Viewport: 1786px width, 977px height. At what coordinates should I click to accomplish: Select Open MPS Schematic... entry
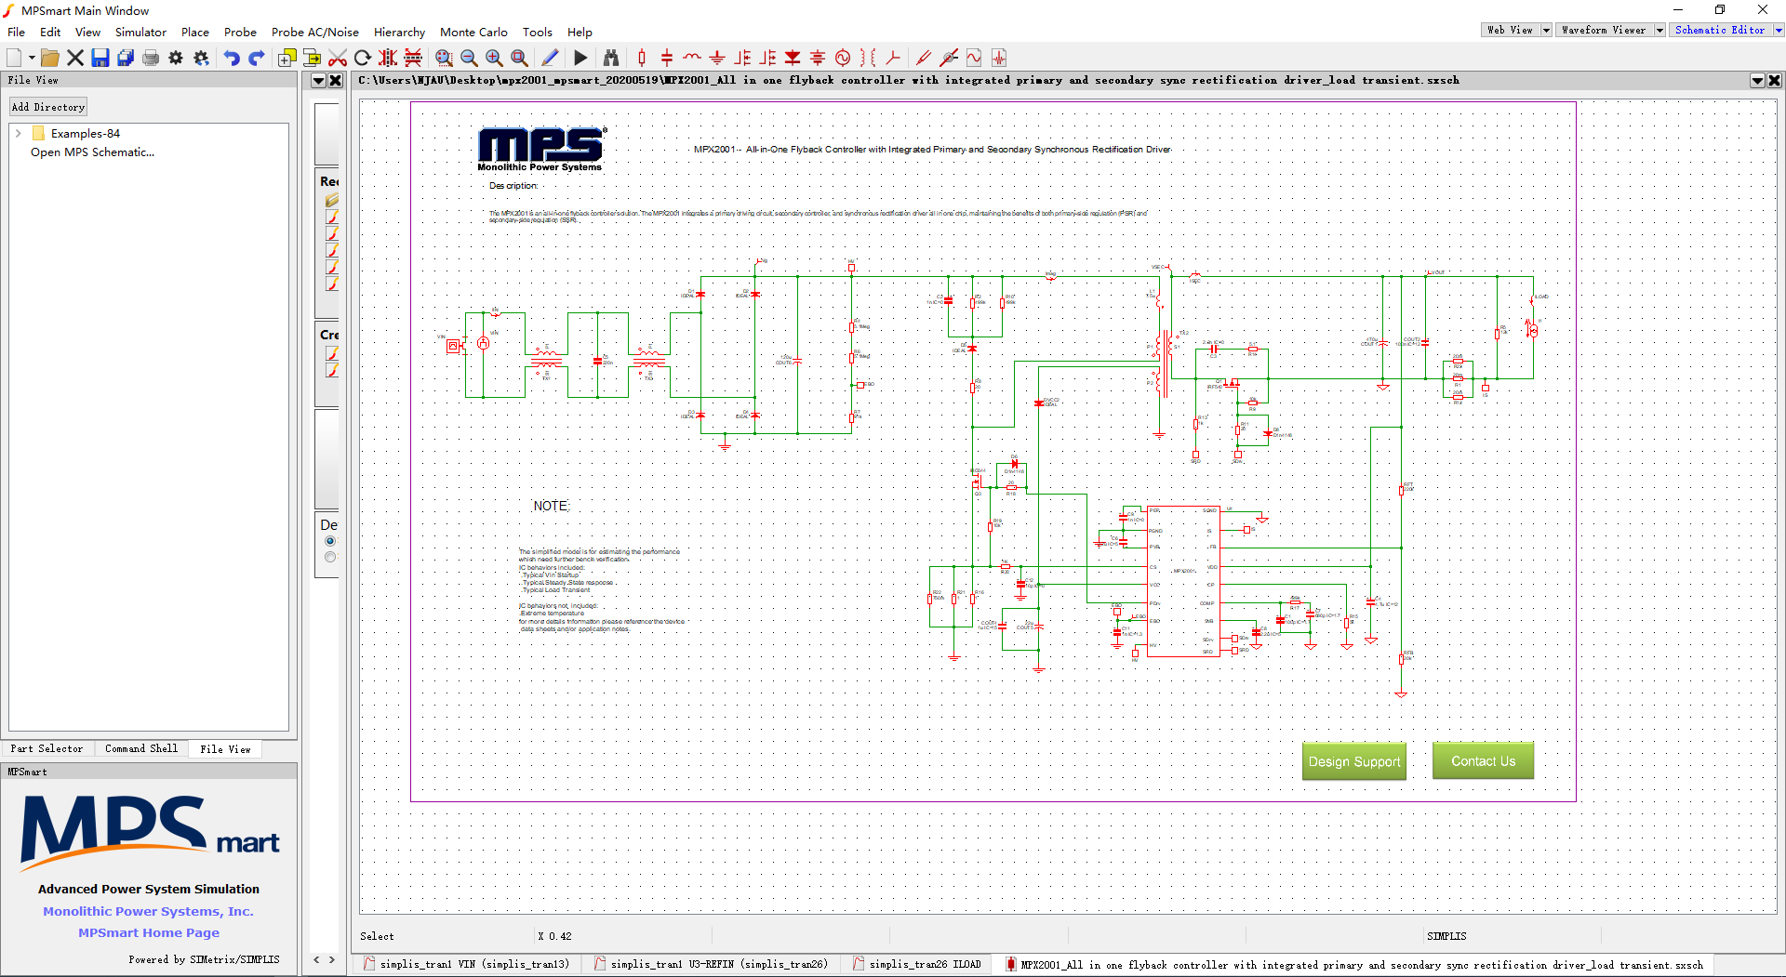92,152
